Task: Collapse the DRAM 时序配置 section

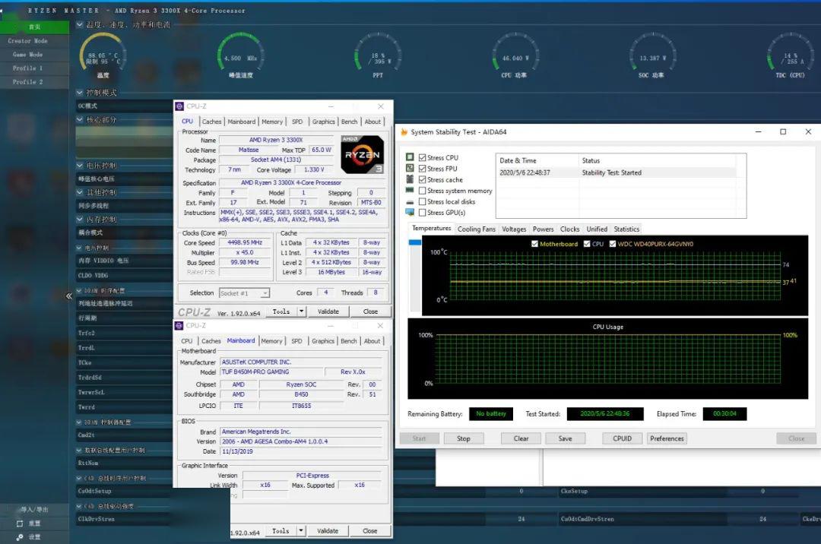Action: (x=79, y=291)
